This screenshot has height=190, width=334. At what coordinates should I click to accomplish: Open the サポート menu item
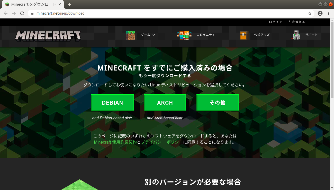pos(311,35)
